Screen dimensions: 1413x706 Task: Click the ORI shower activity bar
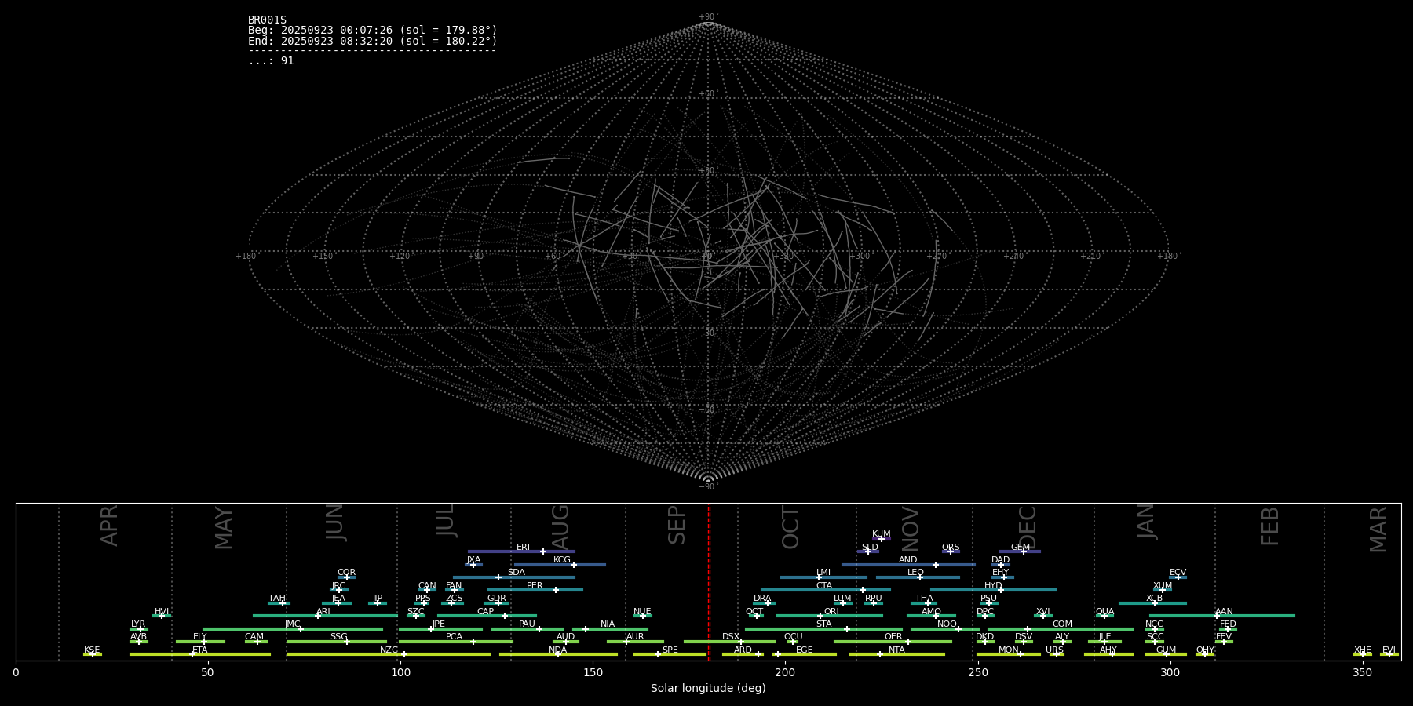click(x=830, y=616)
